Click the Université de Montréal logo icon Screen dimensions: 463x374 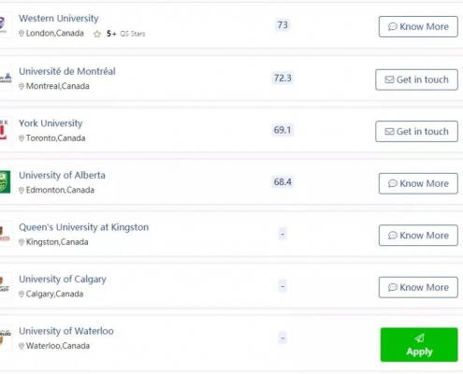coord(6,78)
